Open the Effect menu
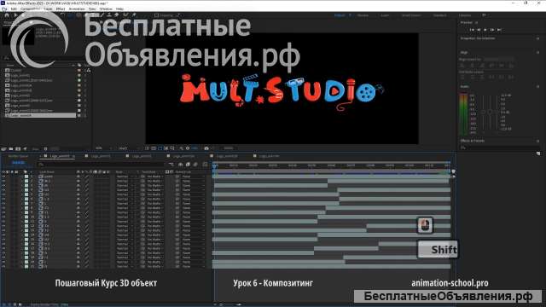 (61, 9)
